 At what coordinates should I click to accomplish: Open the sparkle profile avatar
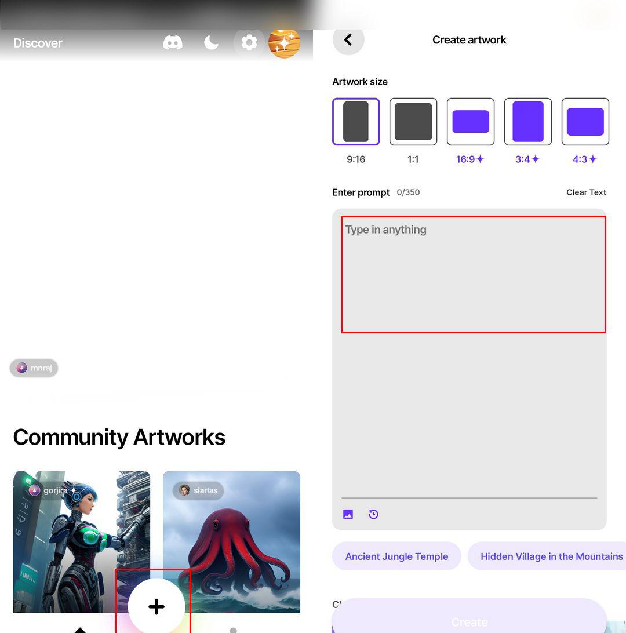[284, 42]
